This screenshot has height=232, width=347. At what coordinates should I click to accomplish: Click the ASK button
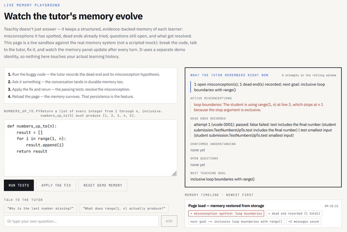(x=169, y=221)
